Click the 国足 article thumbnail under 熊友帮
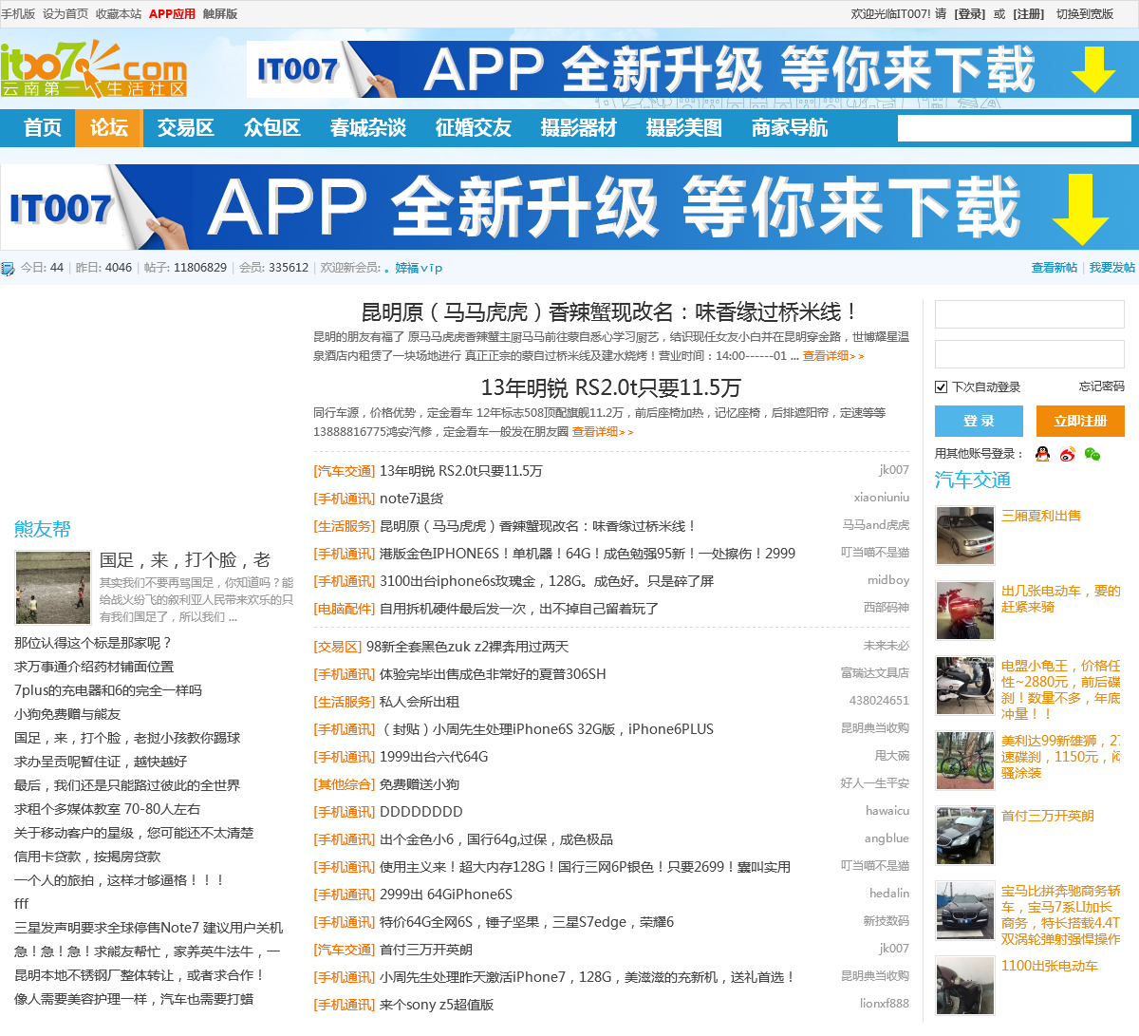Screen dimensions: 1139x1036 (53, 588)
